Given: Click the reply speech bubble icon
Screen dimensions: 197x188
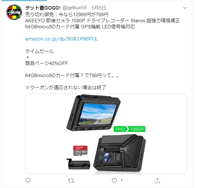Looking at the screenshot, I should (28, 180).
